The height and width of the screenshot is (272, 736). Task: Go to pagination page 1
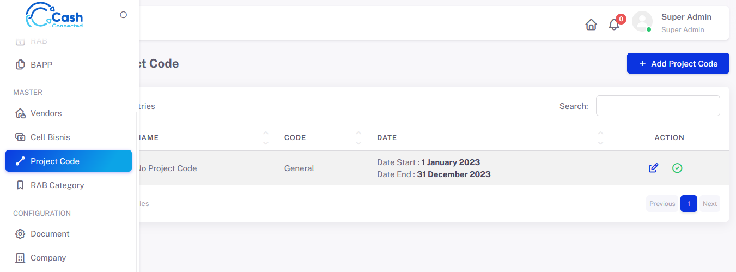click(689, 203)
